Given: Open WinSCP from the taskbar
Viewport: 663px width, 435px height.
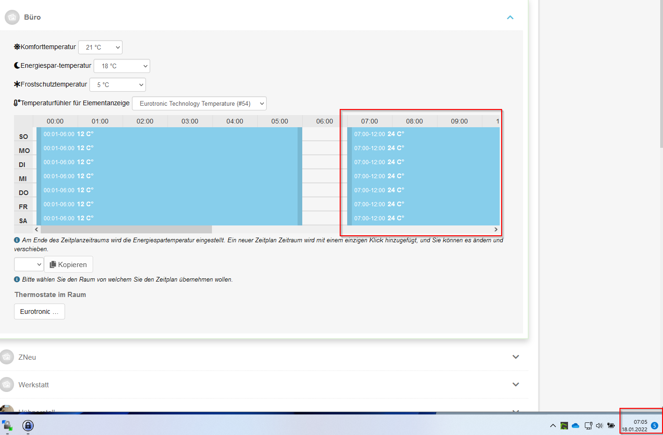Looking at the screenshot, I should click(x=7, y=425).
